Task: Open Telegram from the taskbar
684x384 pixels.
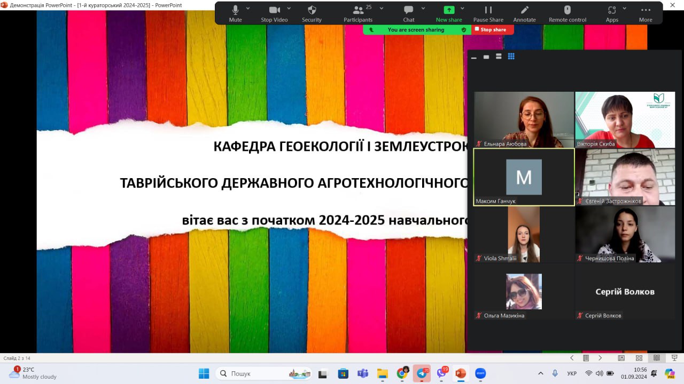Action: (422, 373)
